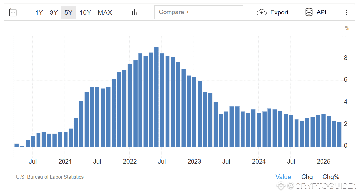Select the tallest bar at the 2022 peak
This screenshot has width=360, height=194.
(156, 97)
